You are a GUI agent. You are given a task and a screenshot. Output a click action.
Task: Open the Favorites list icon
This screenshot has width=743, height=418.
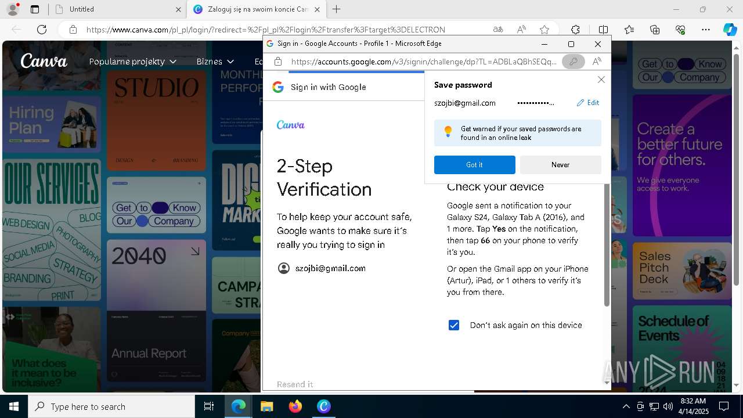point(629,30)
